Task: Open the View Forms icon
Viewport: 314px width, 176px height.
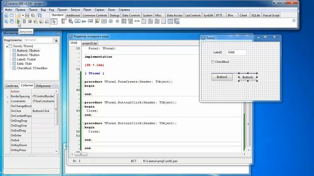Action: coord(12,21)
